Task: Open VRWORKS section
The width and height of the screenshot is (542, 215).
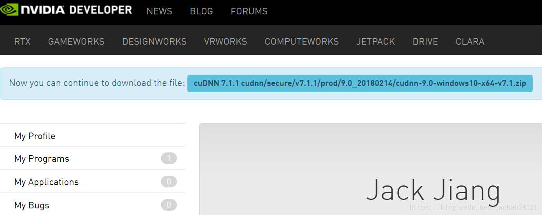Action: click(226, 42)
